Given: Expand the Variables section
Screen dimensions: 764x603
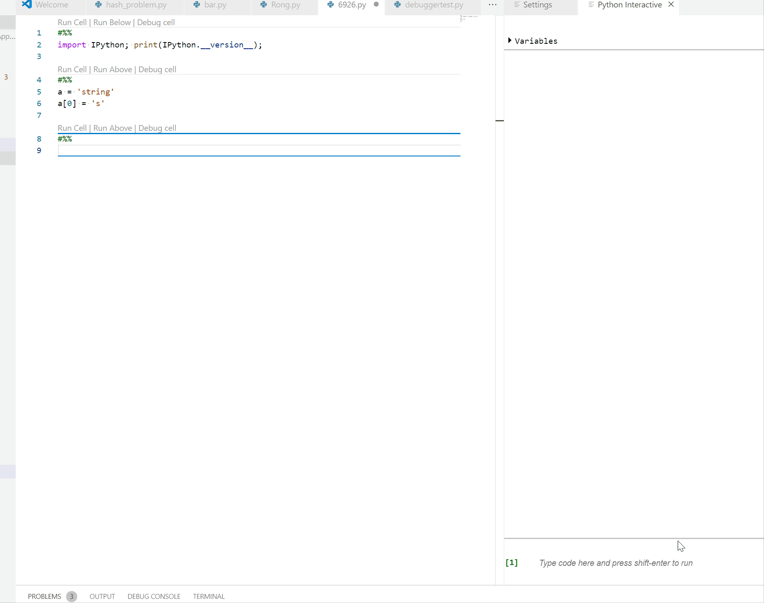Looking at the screenshot, I should 510,40.
